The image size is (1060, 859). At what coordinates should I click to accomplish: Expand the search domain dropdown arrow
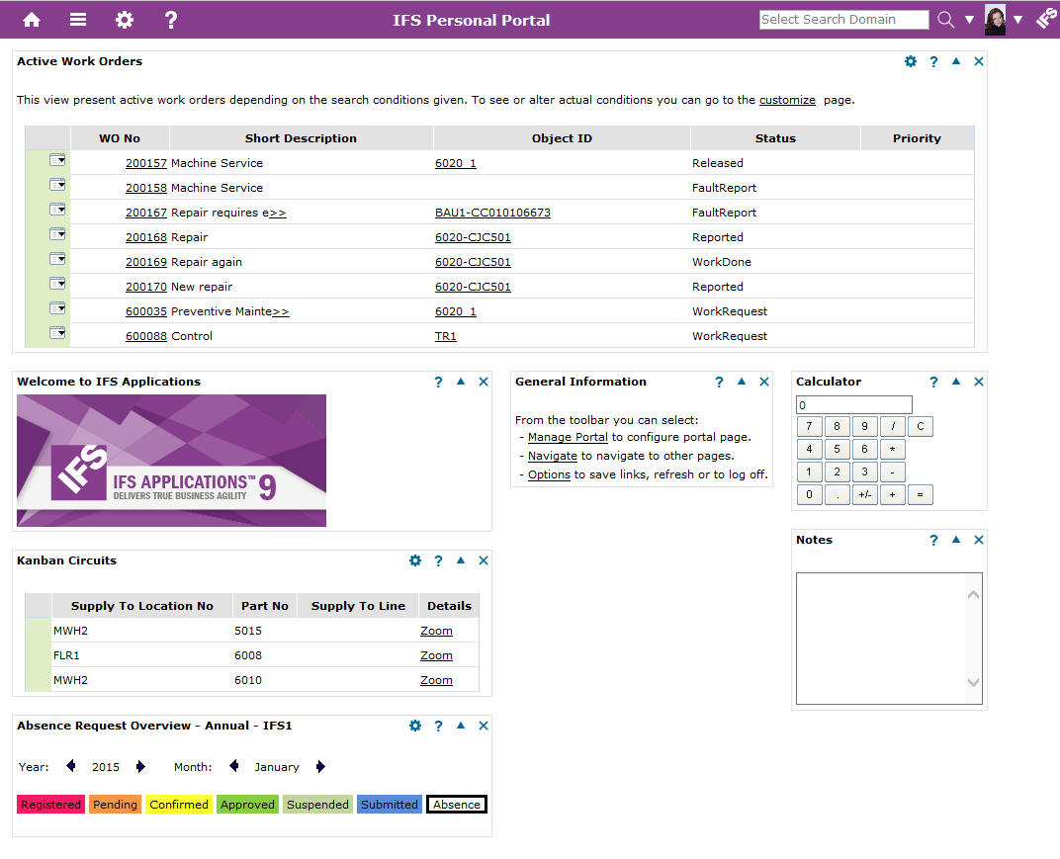(969, 20)
